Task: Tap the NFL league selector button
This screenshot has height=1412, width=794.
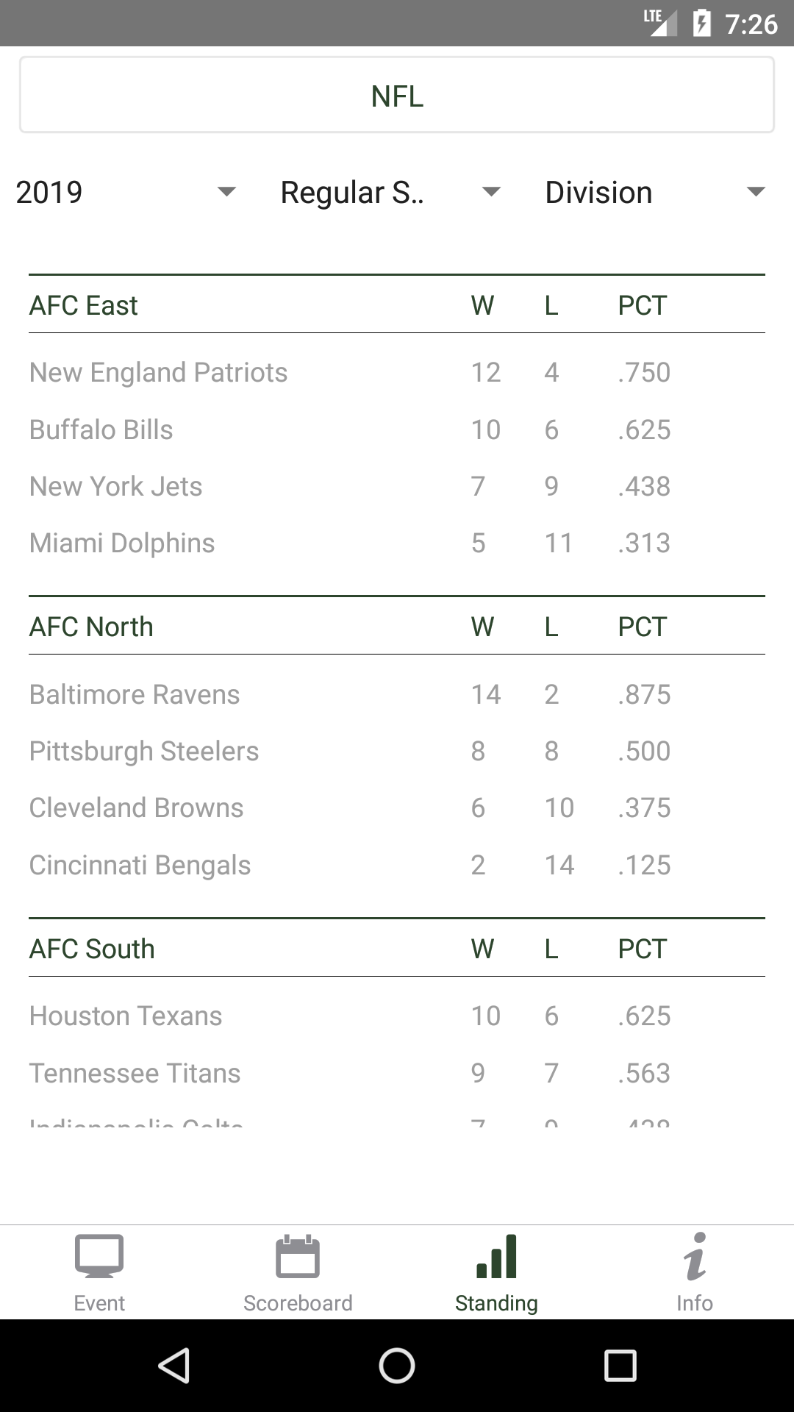Action: point(397,96)
